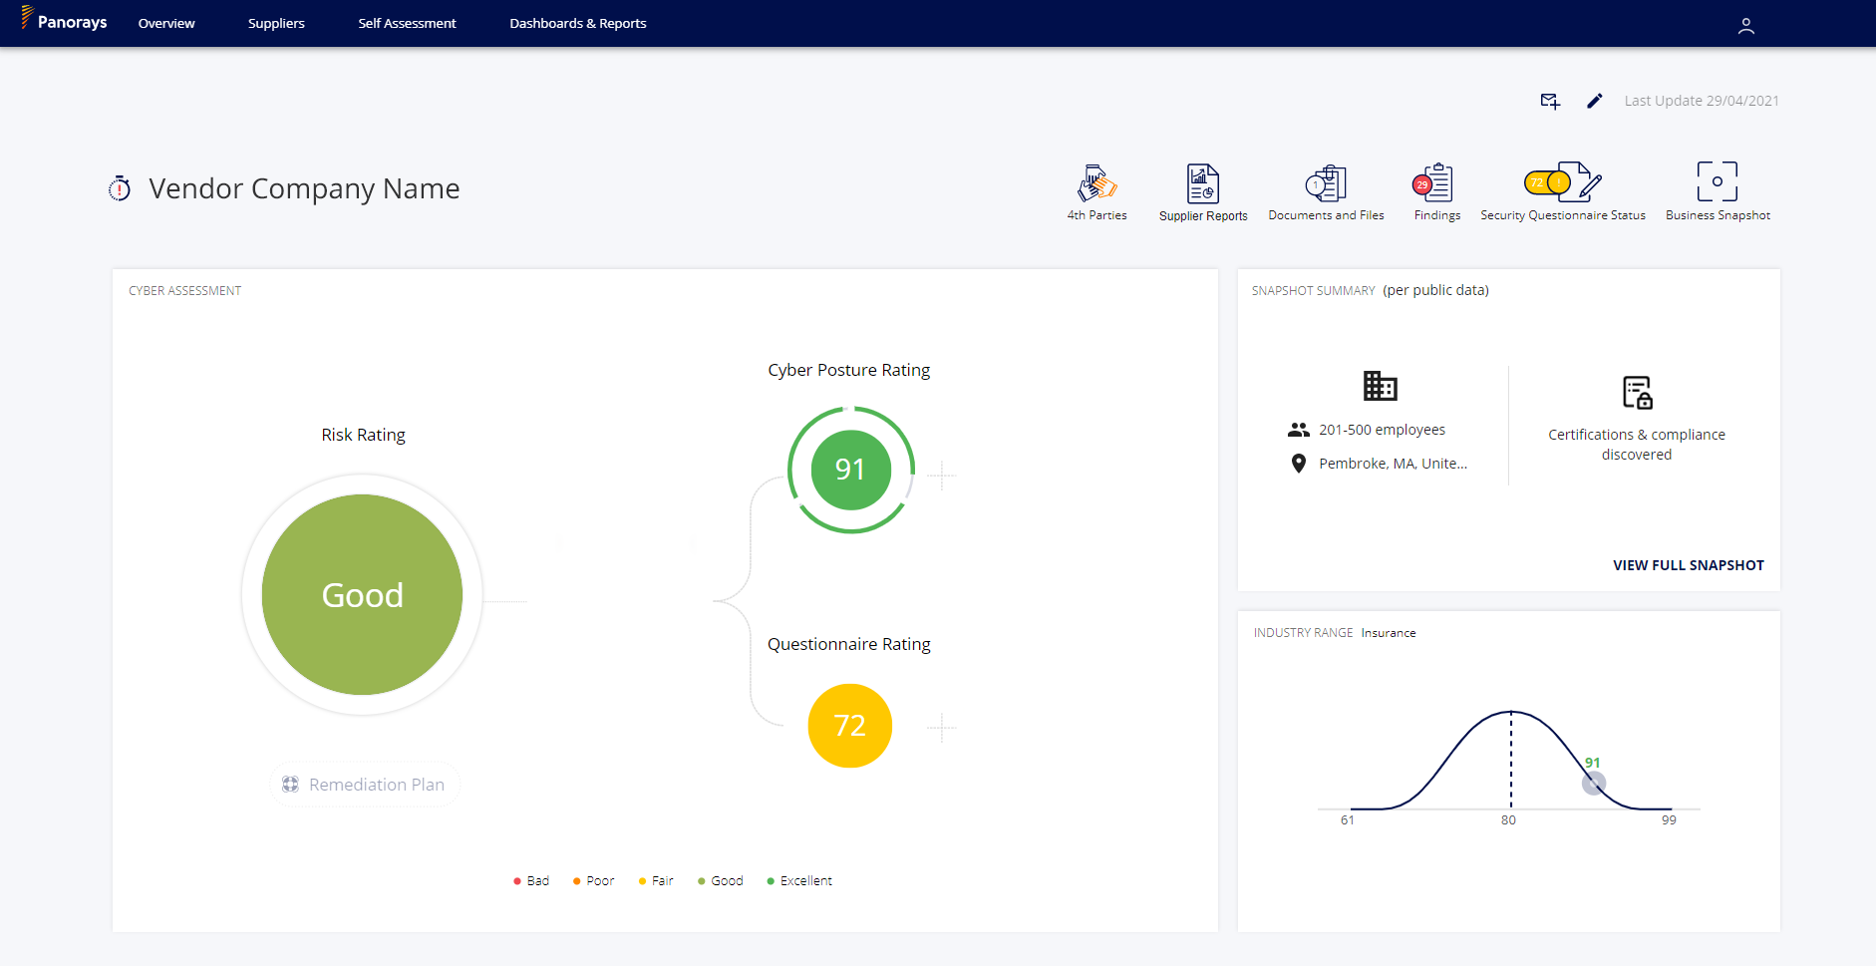View Documents and Files

coord(1326,189)
